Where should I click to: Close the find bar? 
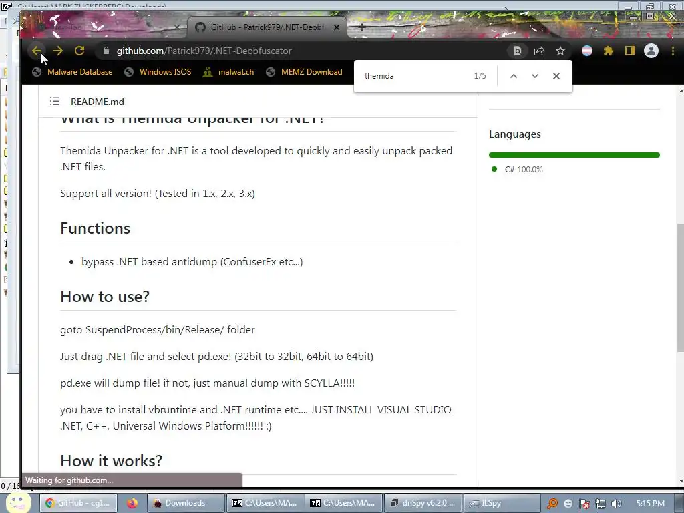556,76
